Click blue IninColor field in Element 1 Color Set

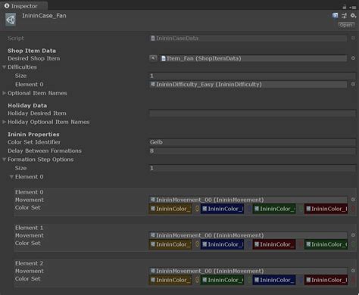(222, 244)
